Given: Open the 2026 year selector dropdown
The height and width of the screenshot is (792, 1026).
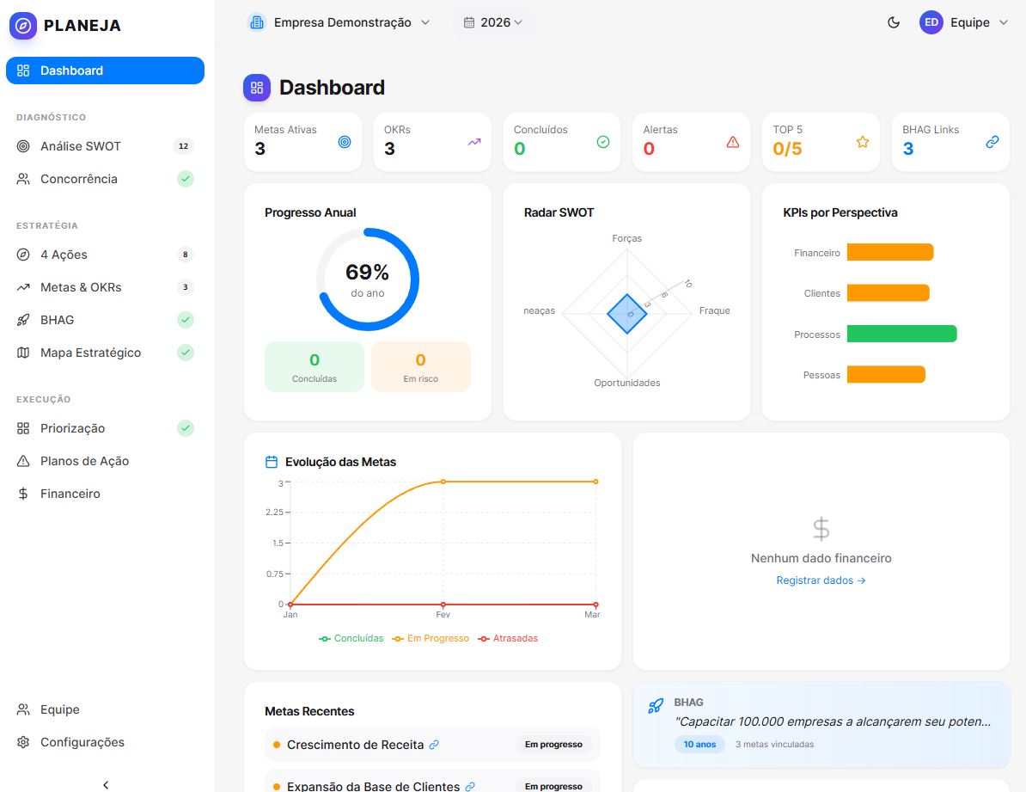Looking at the screenshot, I should click(x=493, y=22).
